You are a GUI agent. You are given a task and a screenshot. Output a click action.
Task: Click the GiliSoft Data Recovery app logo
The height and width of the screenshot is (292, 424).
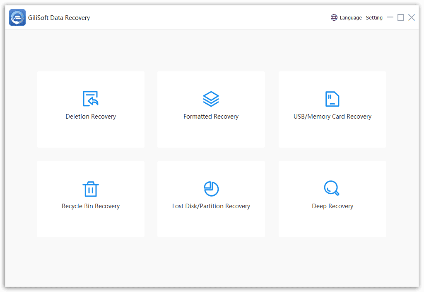point(17,17)
